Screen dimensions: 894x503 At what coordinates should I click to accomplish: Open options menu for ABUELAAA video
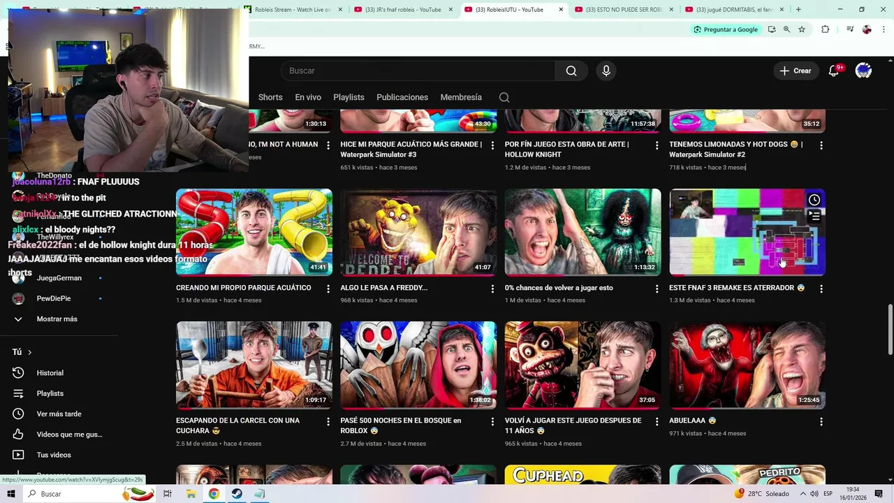(821, 421)
